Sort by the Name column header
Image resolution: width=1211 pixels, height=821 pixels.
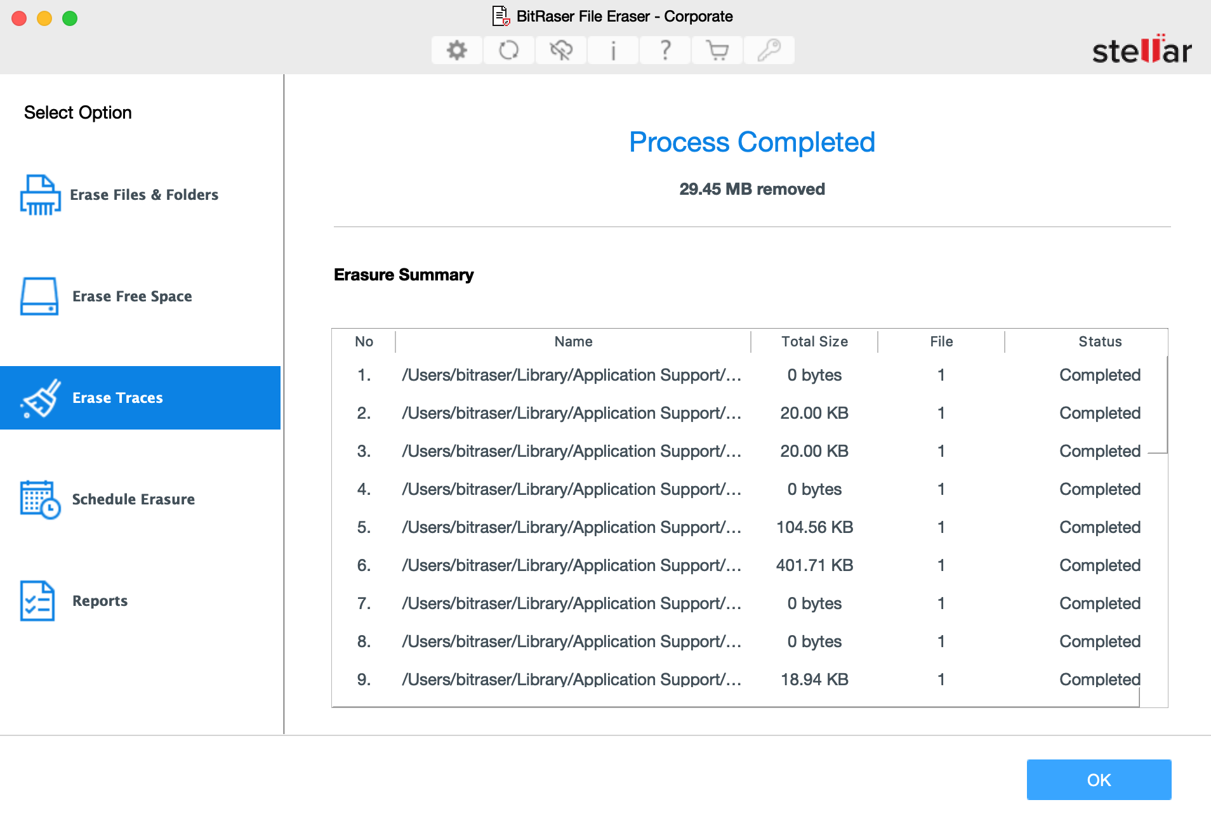point(573,341)
